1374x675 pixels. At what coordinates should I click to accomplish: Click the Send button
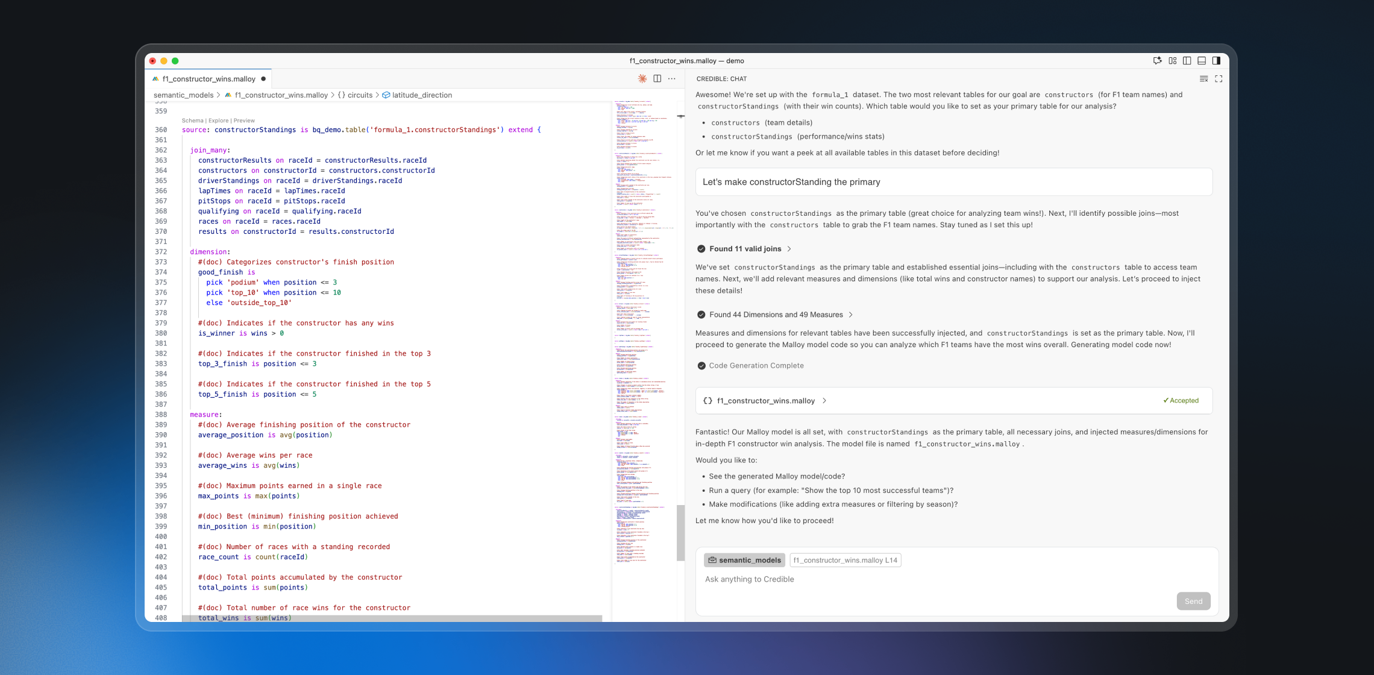tap(1193, 601)
